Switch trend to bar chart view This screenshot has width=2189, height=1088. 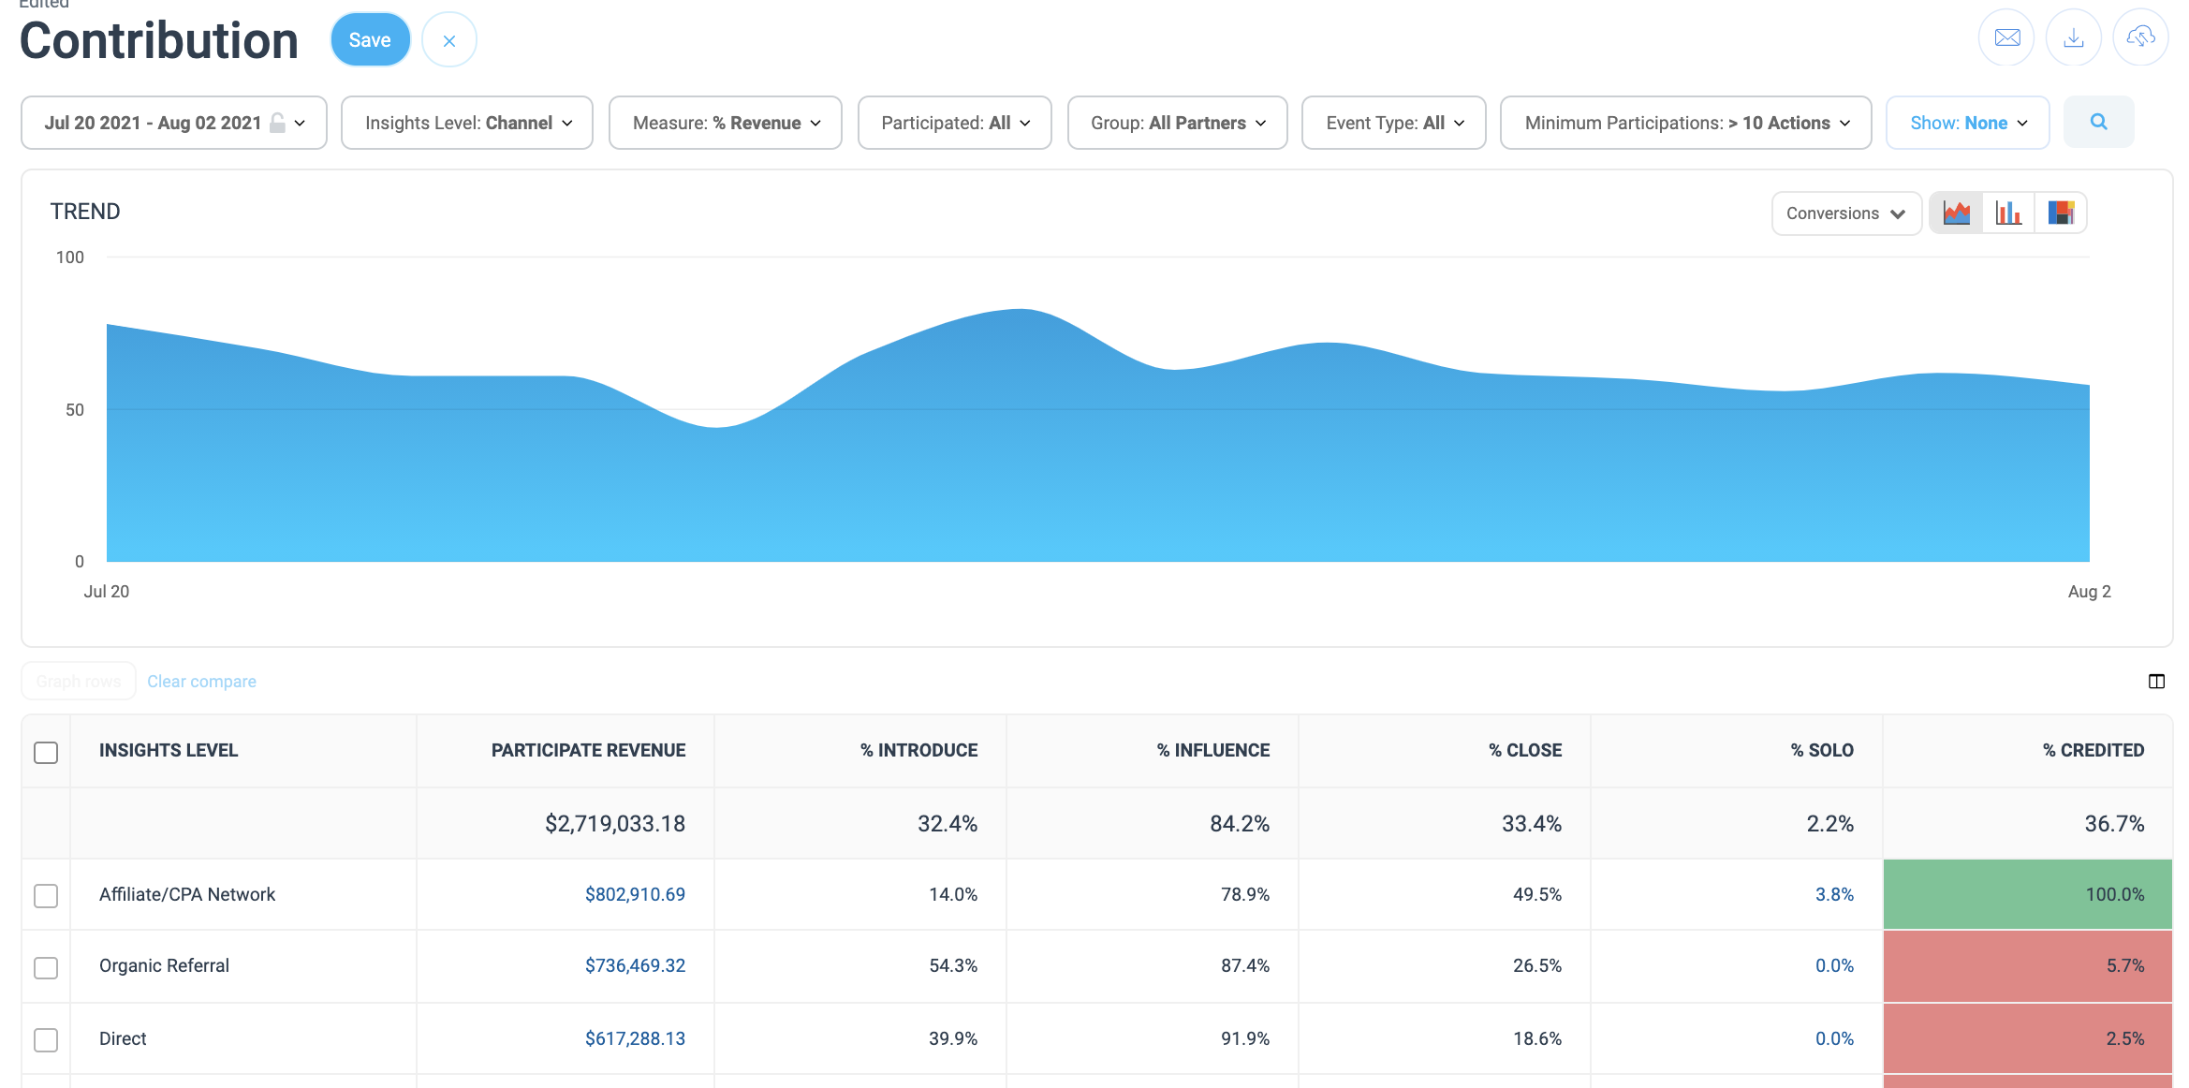coord(2007,213)
